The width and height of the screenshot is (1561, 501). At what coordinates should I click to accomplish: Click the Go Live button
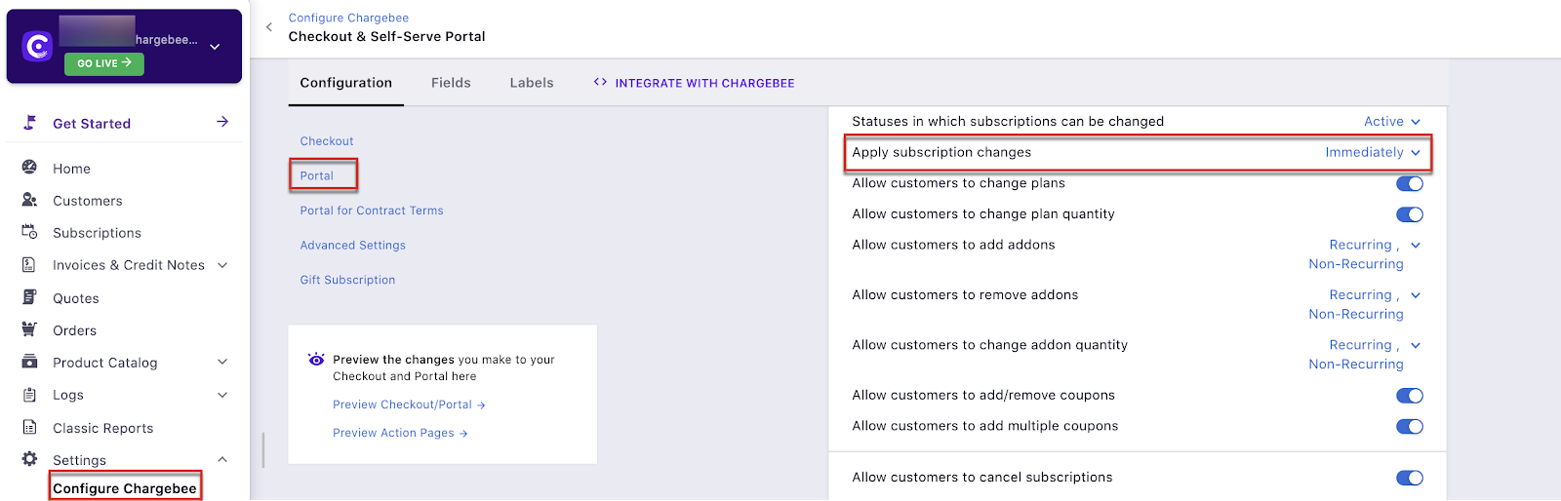point(104,63)
